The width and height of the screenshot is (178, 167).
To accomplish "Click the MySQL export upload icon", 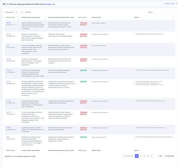I will (177, 4).
